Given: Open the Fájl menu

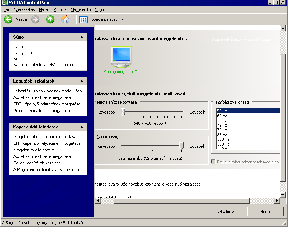Looking at the screenshot, I should [x=7, y=9].
